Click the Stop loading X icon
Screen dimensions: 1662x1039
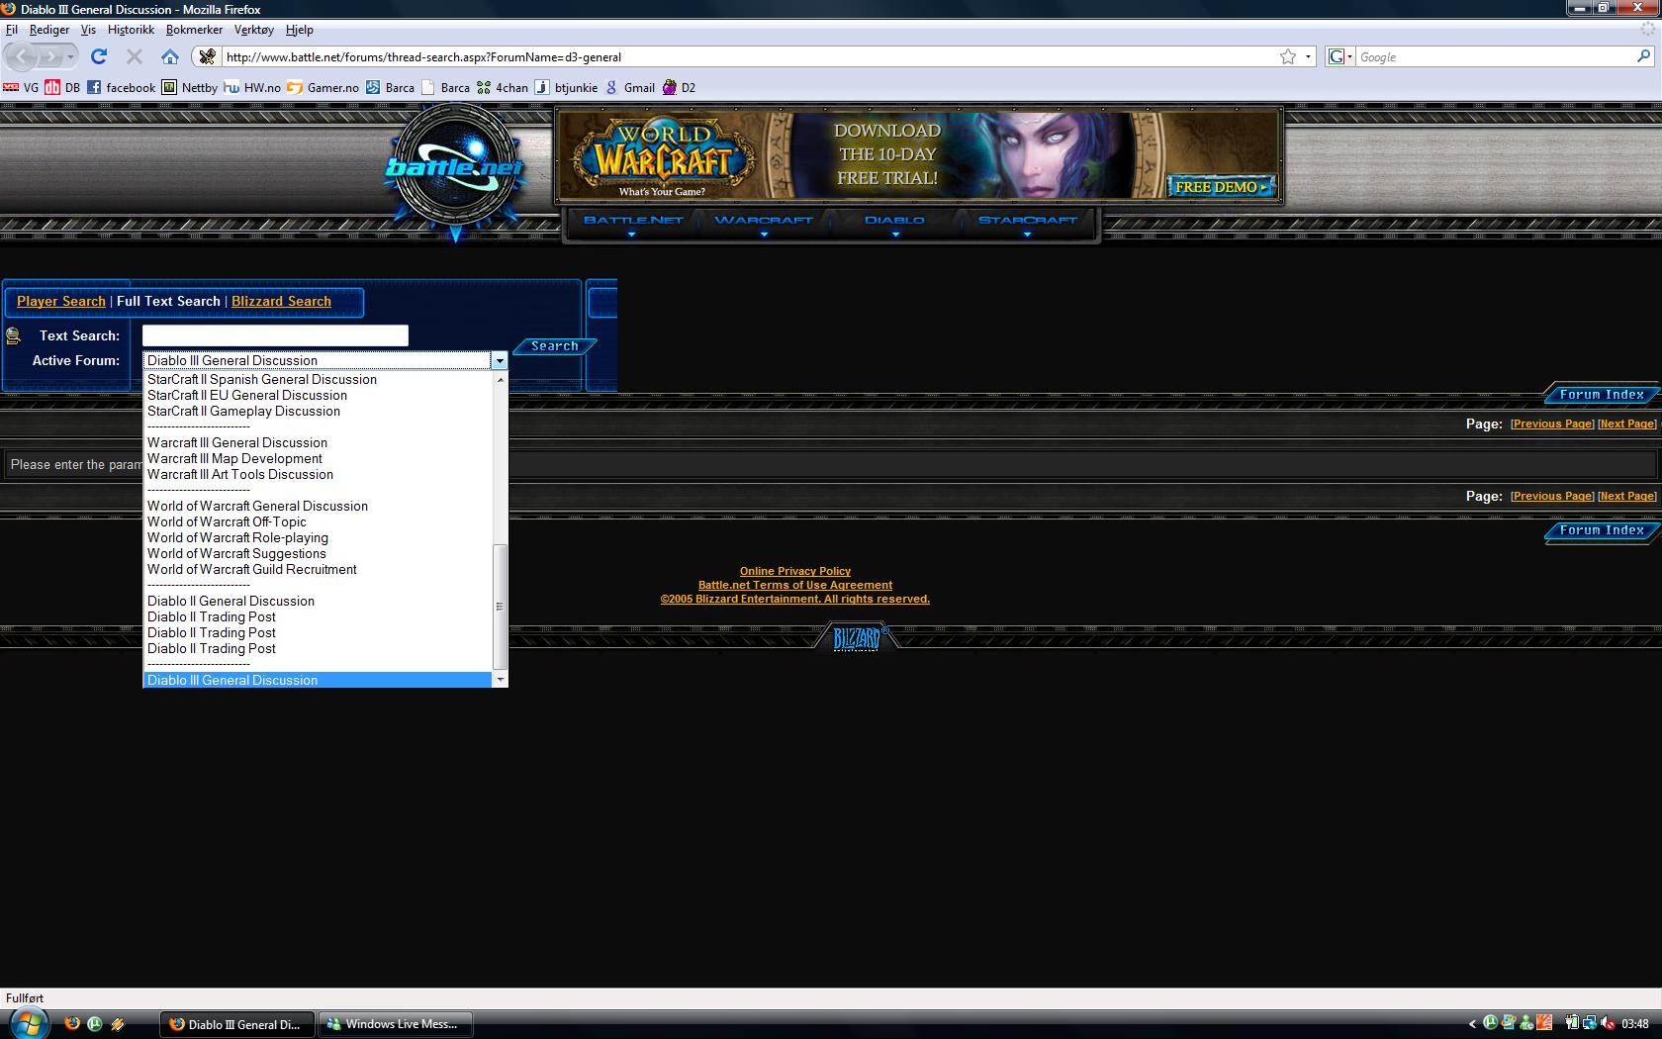coord(135,56)
